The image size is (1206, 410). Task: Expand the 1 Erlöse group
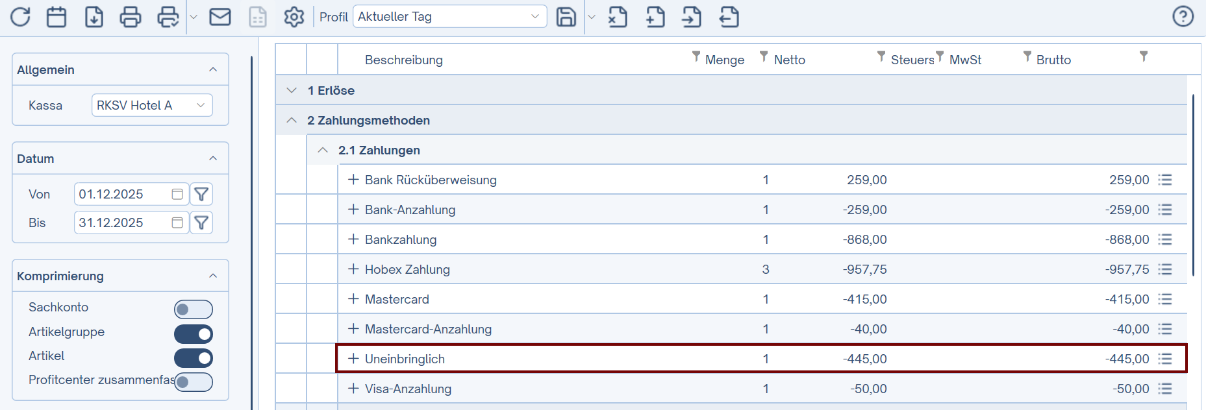[x=292, y=90]
